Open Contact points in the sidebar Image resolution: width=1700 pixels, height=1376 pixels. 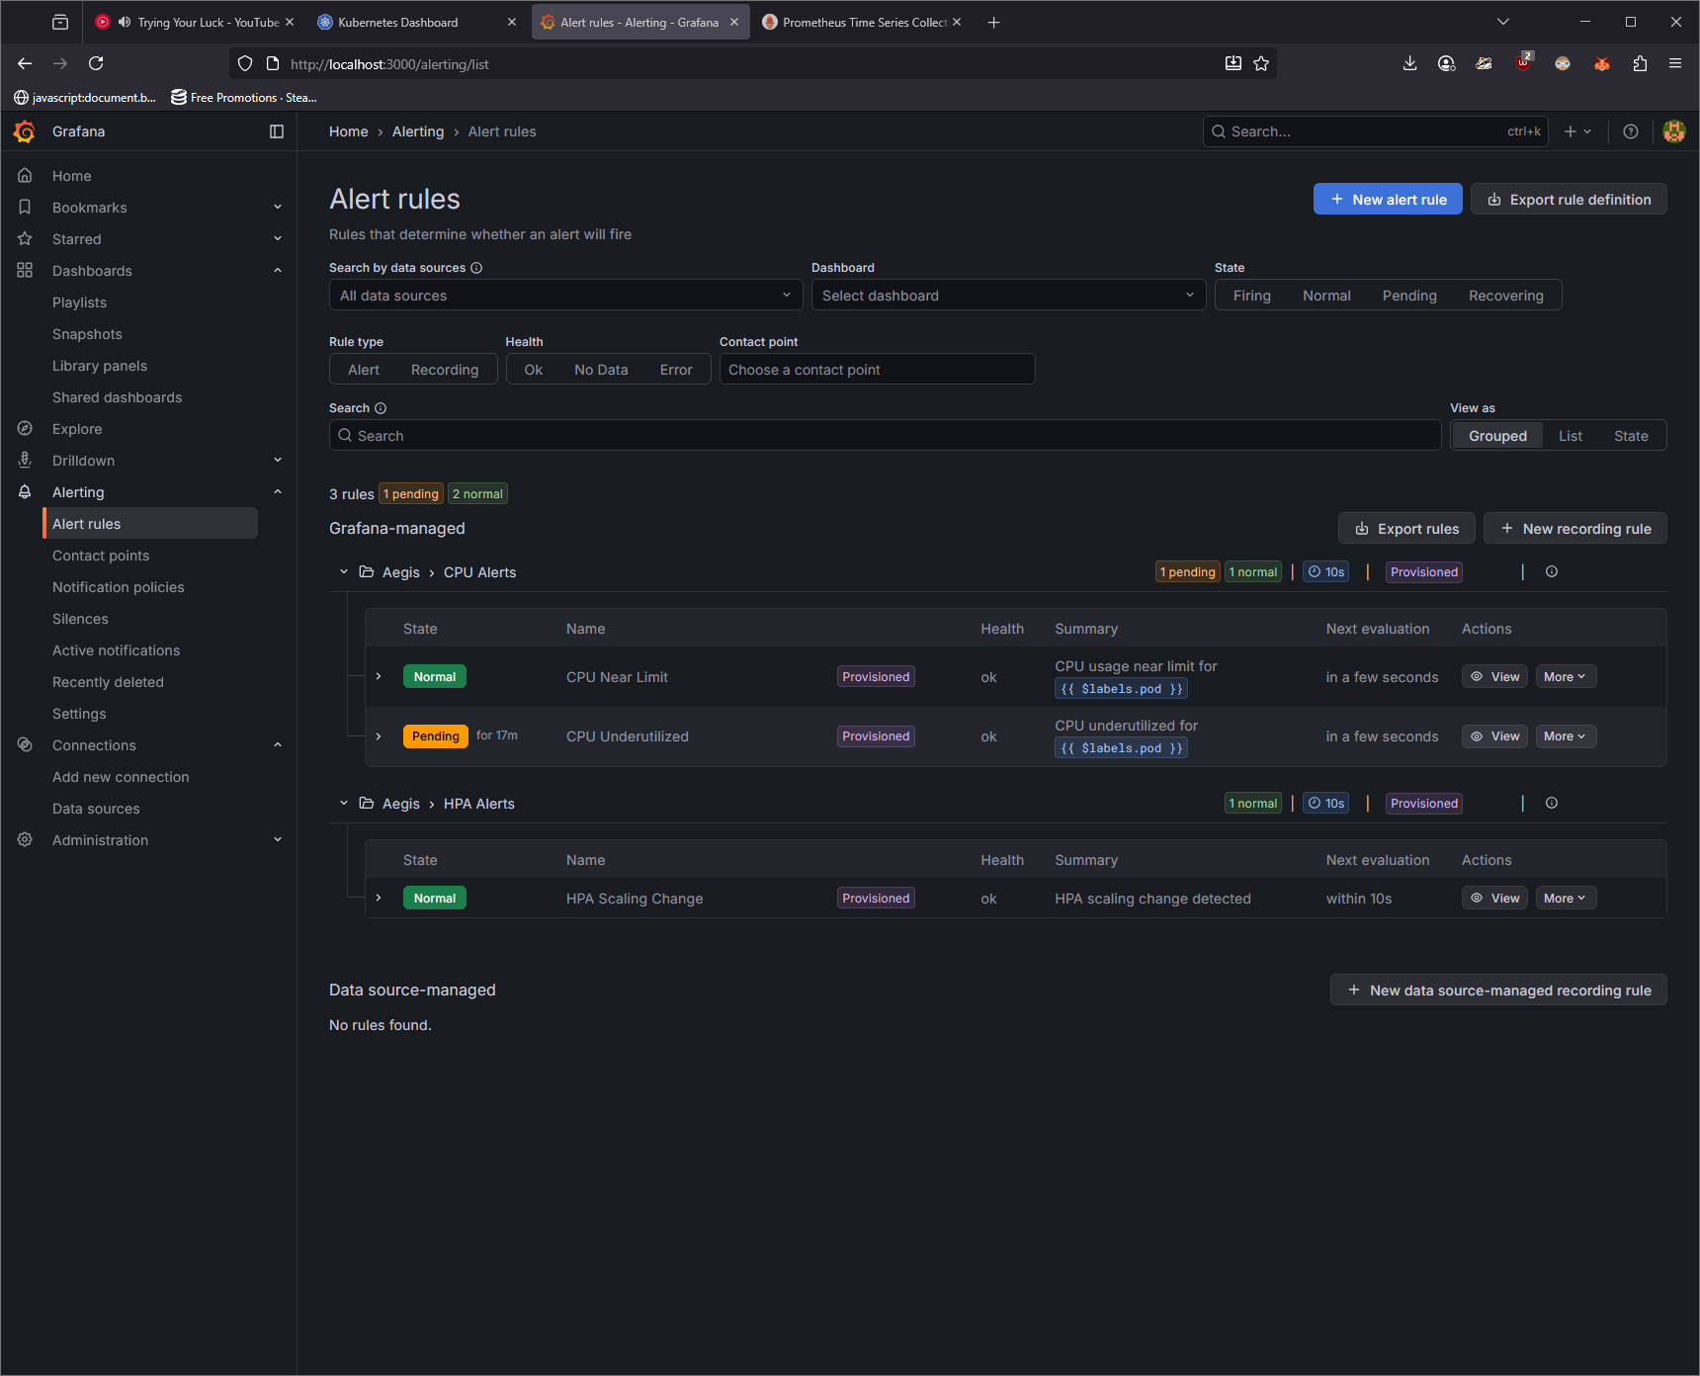(101, 556)
